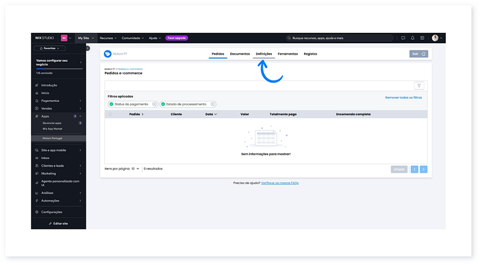Open the chat messages icon in top bar
480x265 pixels.
pos(403,38)
